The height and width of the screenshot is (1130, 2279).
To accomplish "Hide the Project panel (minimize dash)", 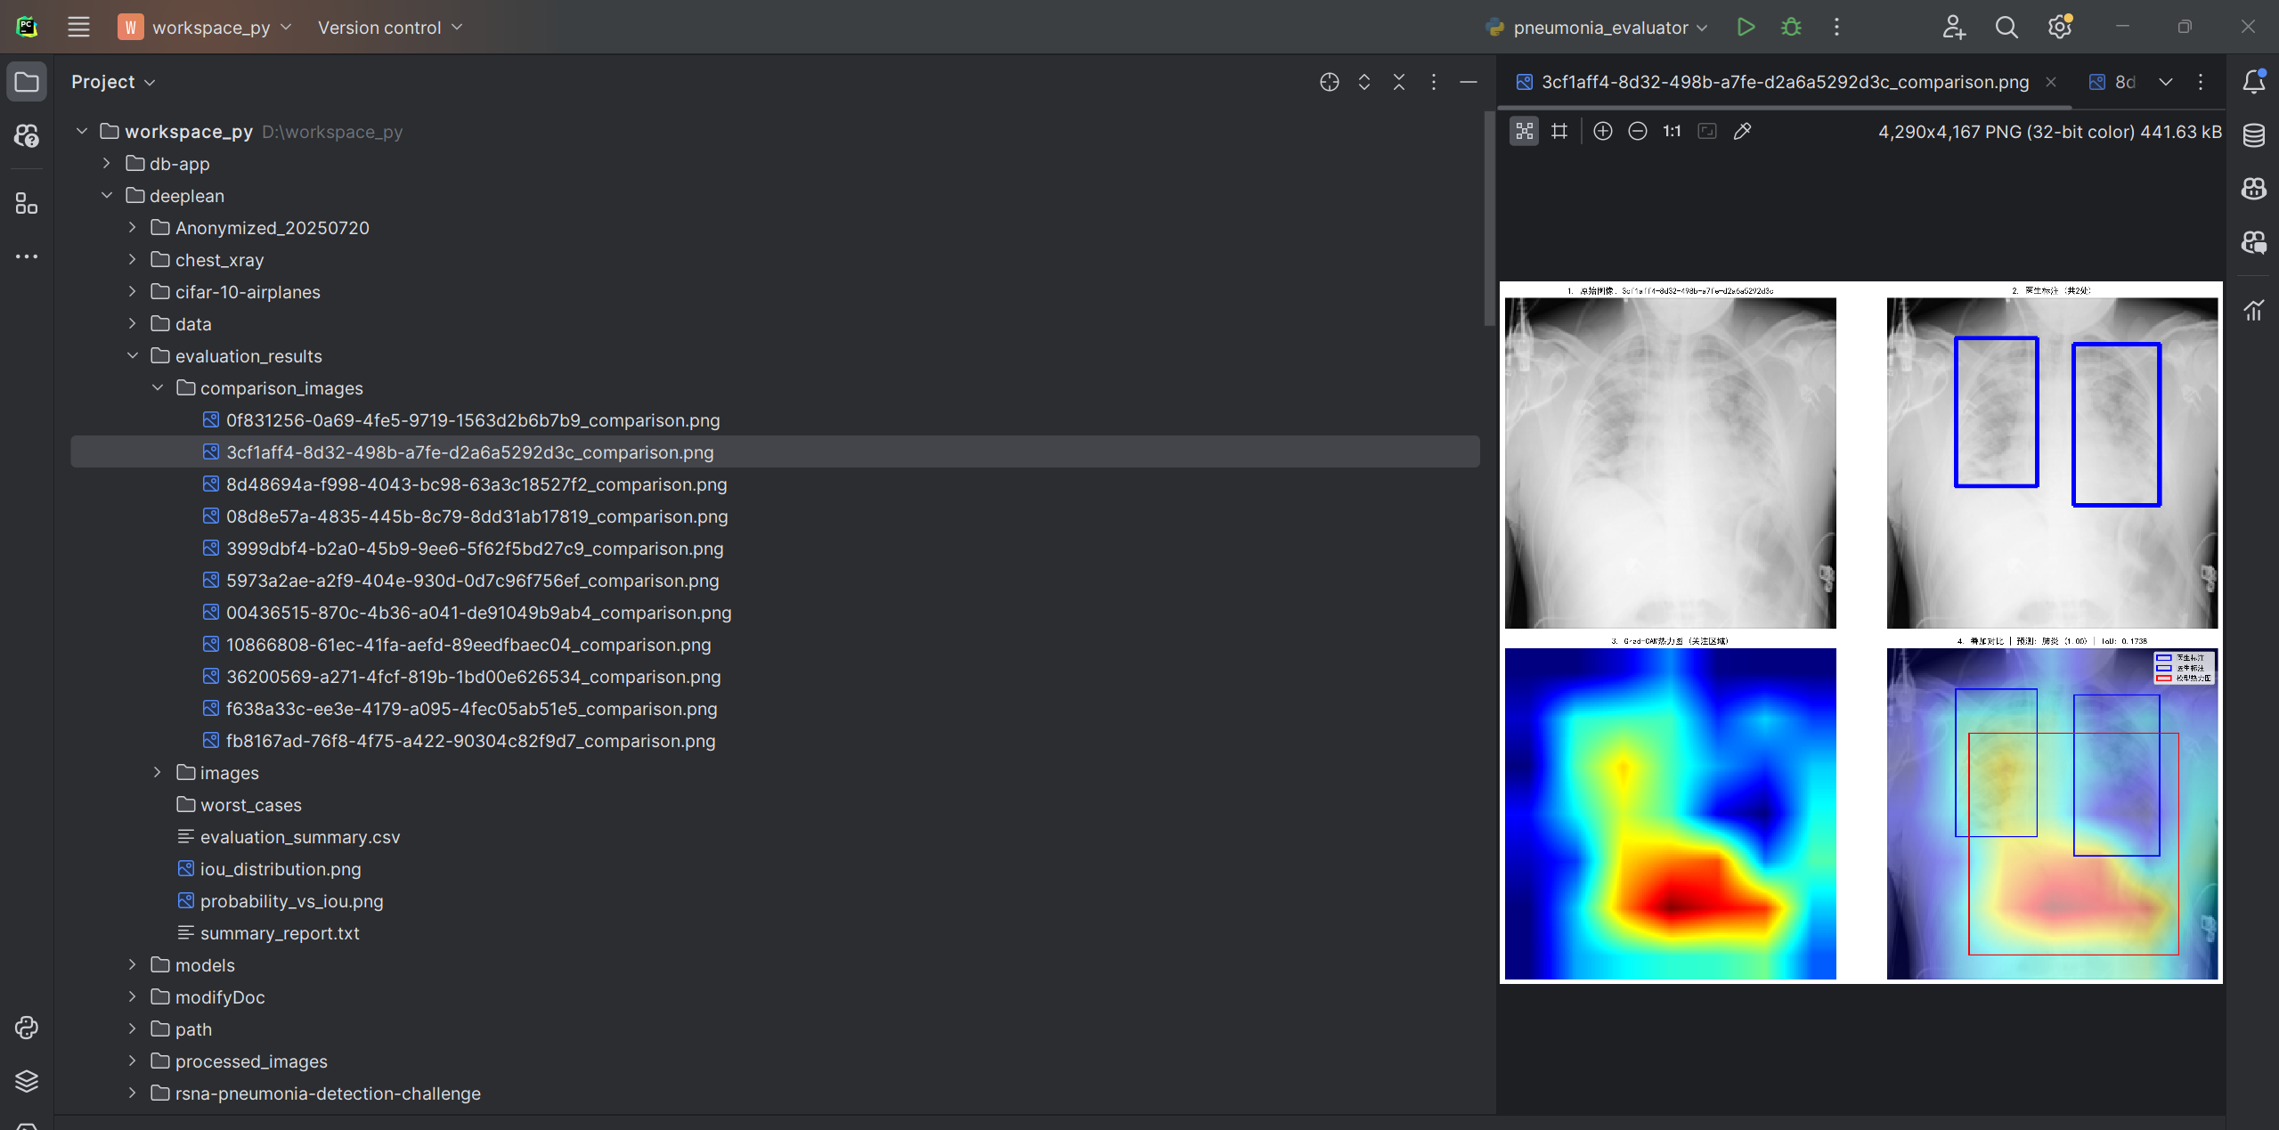I will click(x=1469, y=82).
